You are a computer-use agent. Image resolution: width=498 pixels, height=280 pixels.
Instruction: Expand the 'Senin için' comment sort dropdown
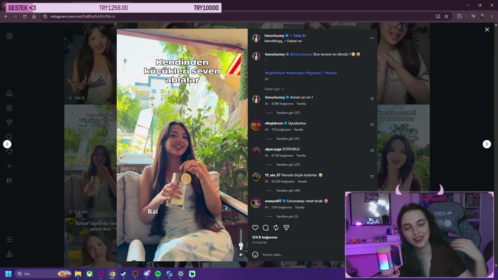coord(274,89)
